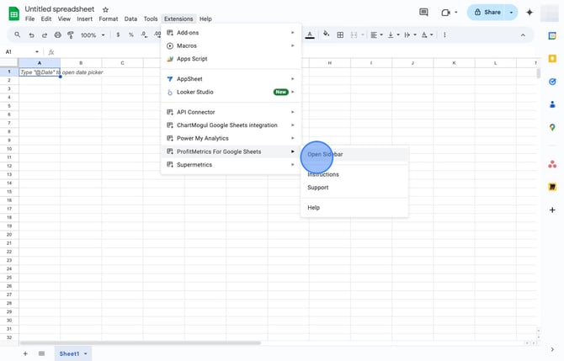The image size is (564, 361).
Task: Hide the side panel with arrow
Action: tap(552, 349)
